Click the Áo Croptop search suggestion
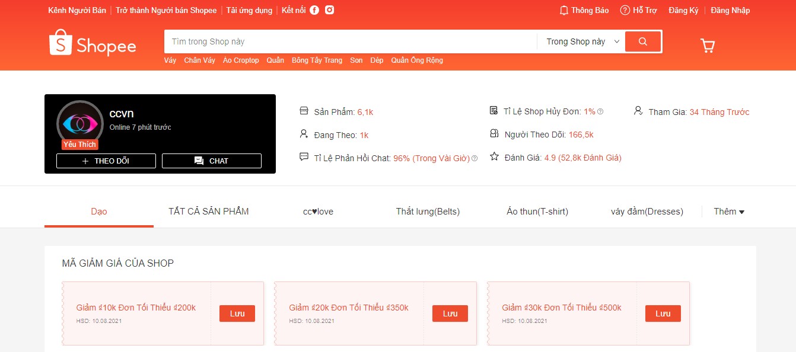Viewport: 796px width, 352px height. (241, 60)
